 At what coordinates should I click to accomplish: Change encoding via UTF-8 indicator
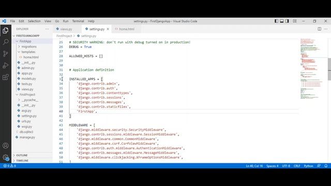(286, 166)
